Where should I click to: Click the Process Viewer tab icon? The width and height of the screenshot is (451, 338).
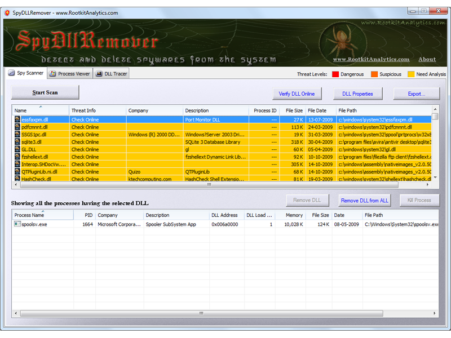pyautogui.click(x=52, y=74)
